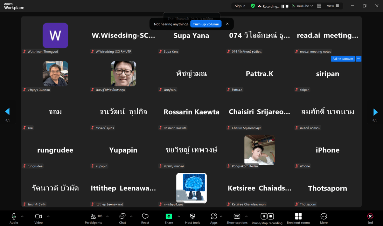Open the React heart menu
Screen dimensions: 383x226
click(x=145, y=218)
